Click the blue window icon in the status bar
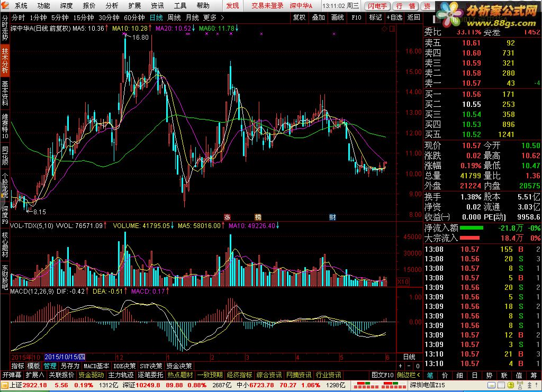This screenshot has width=542, height=392. tap(491, 385)
